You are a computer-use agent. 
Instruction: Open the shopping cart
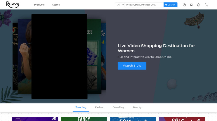(x=207, y=5)
